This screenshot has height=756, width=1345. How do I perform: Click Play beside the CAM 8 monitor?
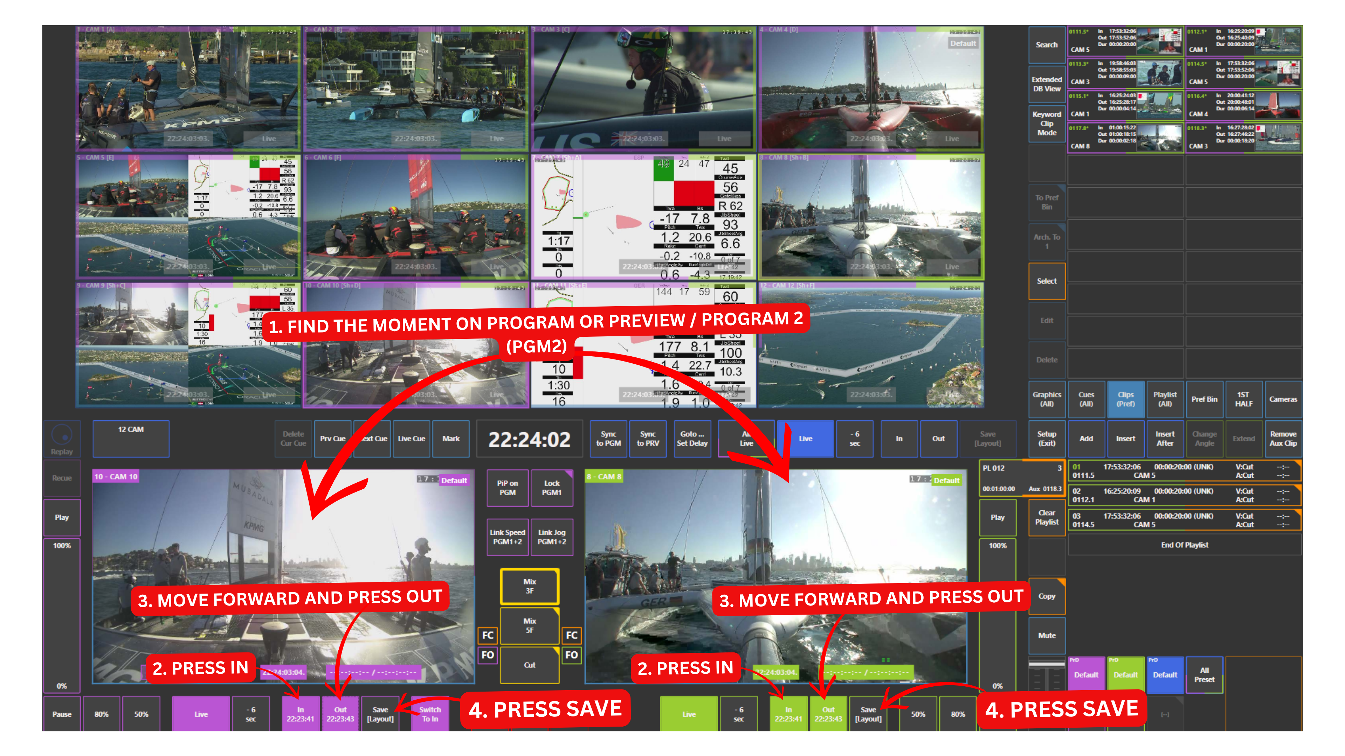click(x=997, y=517)
